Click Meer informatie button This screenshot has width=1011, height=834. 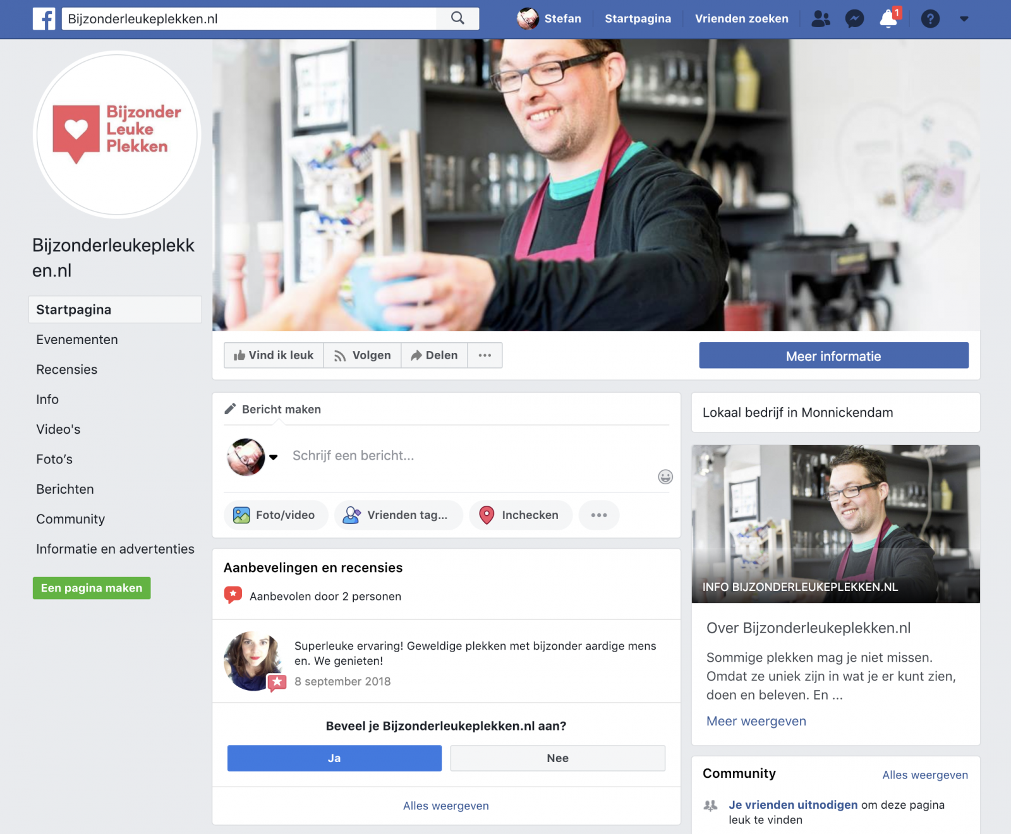pos(833,356)
